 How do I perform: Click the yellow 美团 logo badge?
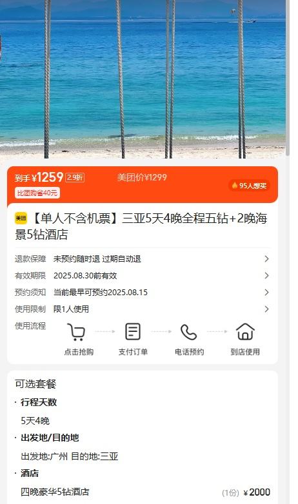point(21,218)
